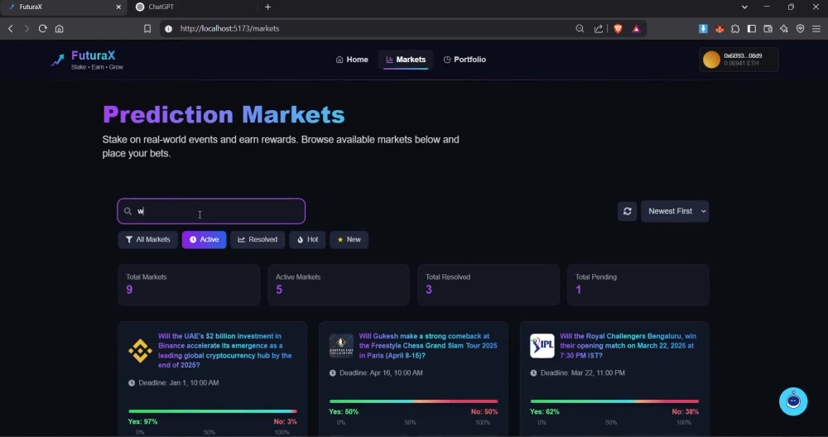
Task: Click the Brave VPN shield icon
Action: [x=800, y=28]
